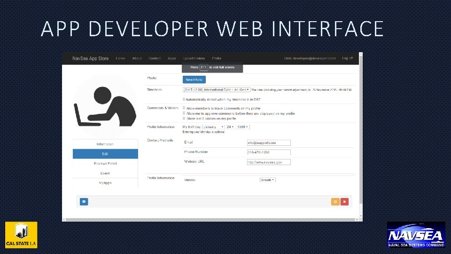The width and height of the screenshot is (451, 254).
Task: Click the Email input field
Action: [x=269, y=143]
